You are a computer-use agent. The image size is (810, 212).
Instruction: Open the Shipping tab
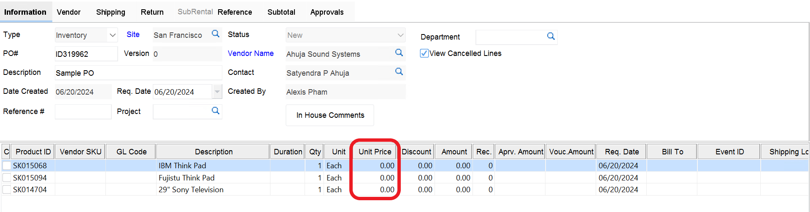tap(111, 12)
